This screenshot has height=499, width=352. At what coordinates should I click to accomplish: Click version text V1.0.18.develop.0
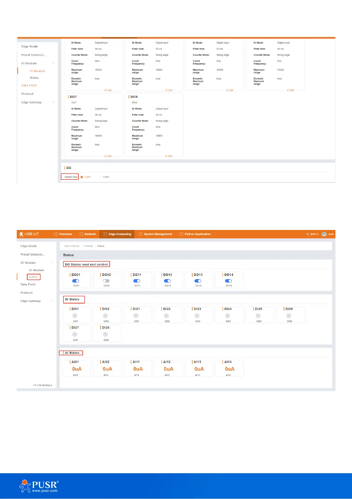click(x=43, y=385)
